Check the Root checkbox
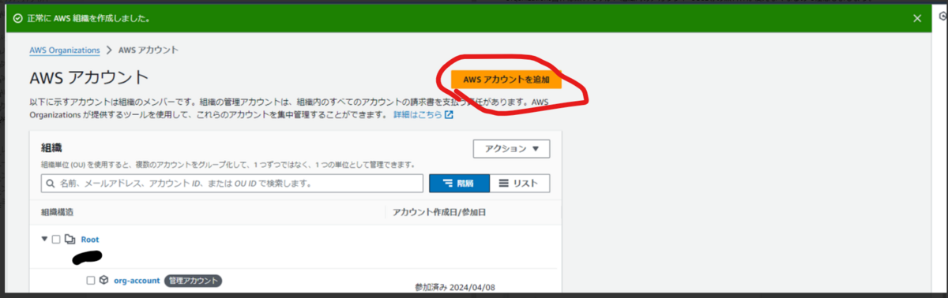948x298 pixels. (56, 239)
